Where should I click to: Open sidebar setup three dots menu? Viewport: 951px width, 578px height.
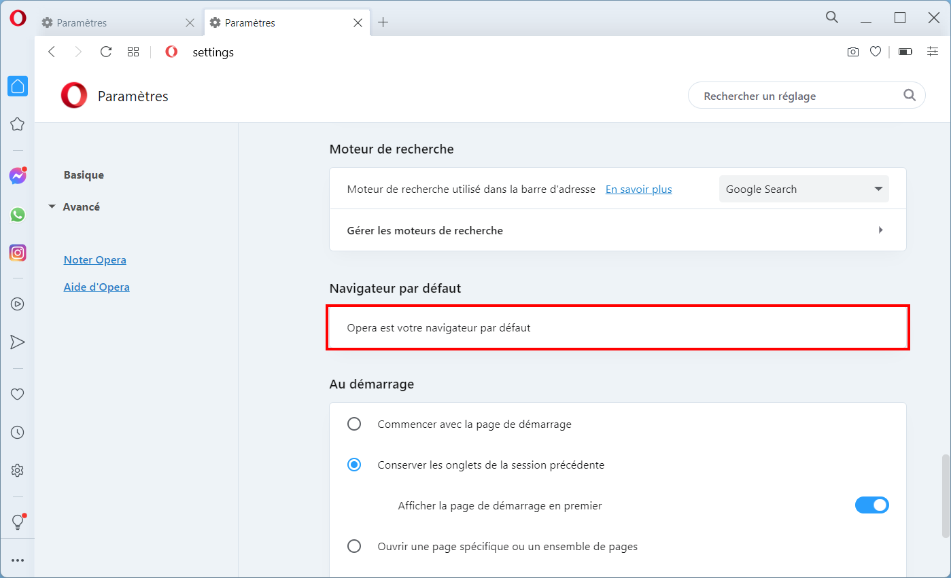(x=18, y=560)
